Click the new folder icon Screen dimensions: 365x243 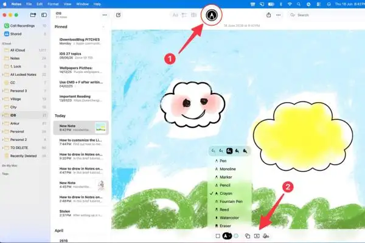coord(33,15)
